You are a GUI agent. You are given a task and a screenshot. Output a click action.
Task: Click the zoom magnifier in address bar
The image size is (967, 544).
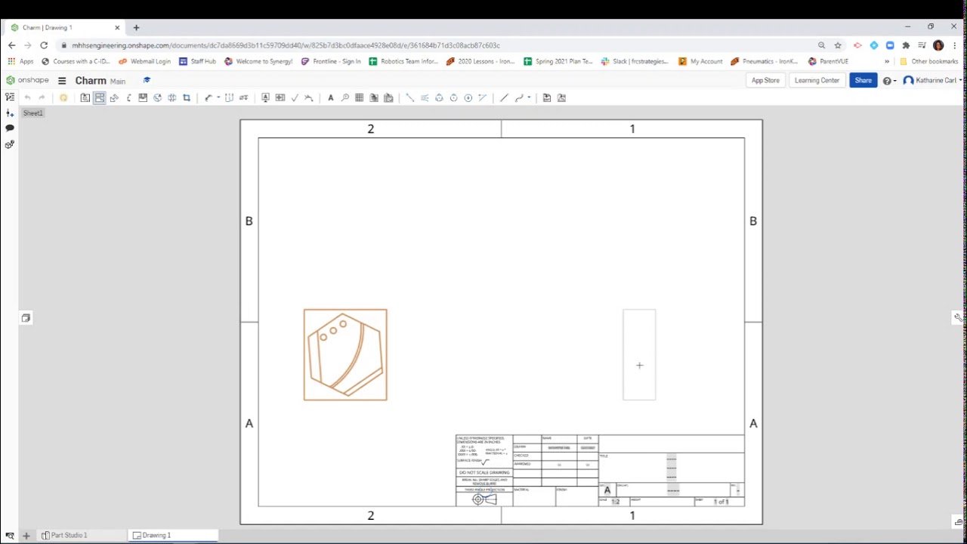point(821,45)
